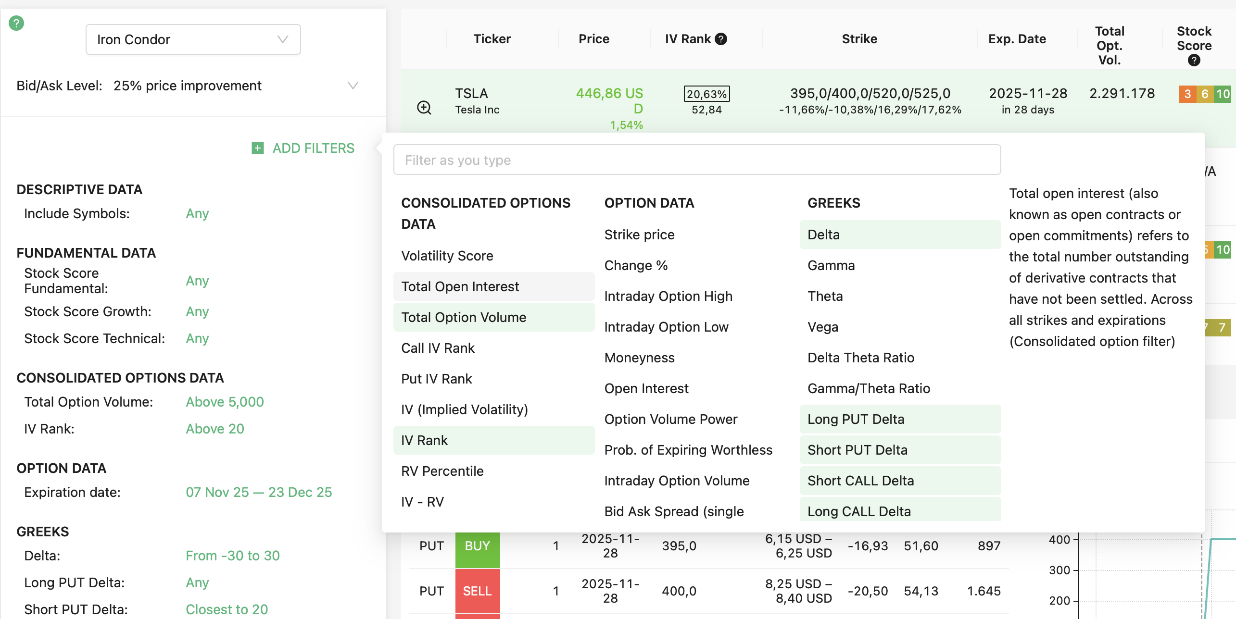Click the orange stock score badge 3

[x=1187, y=94]
